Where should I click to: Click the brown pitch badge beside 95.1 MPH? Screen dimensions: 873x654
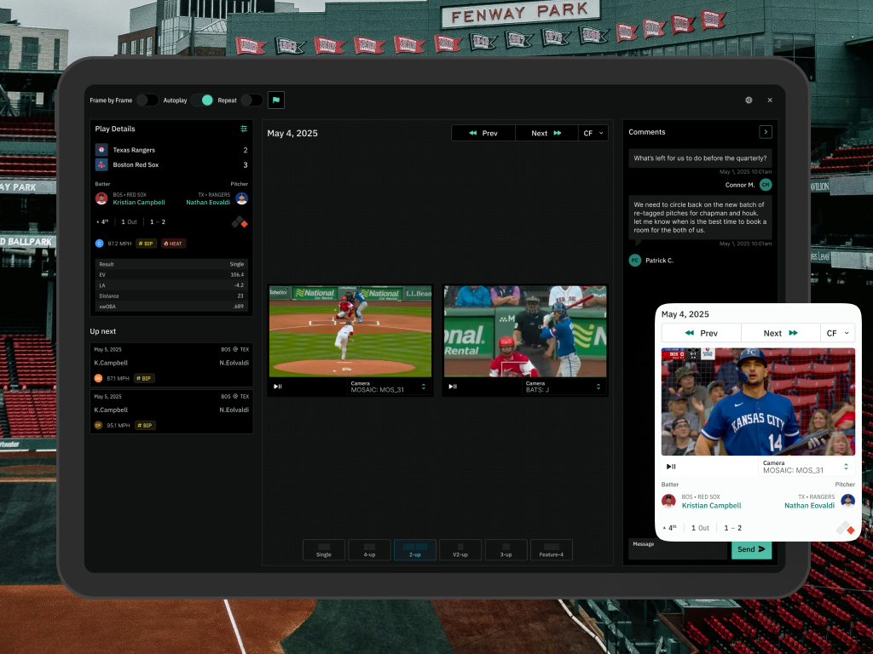[x=99, y=426]
